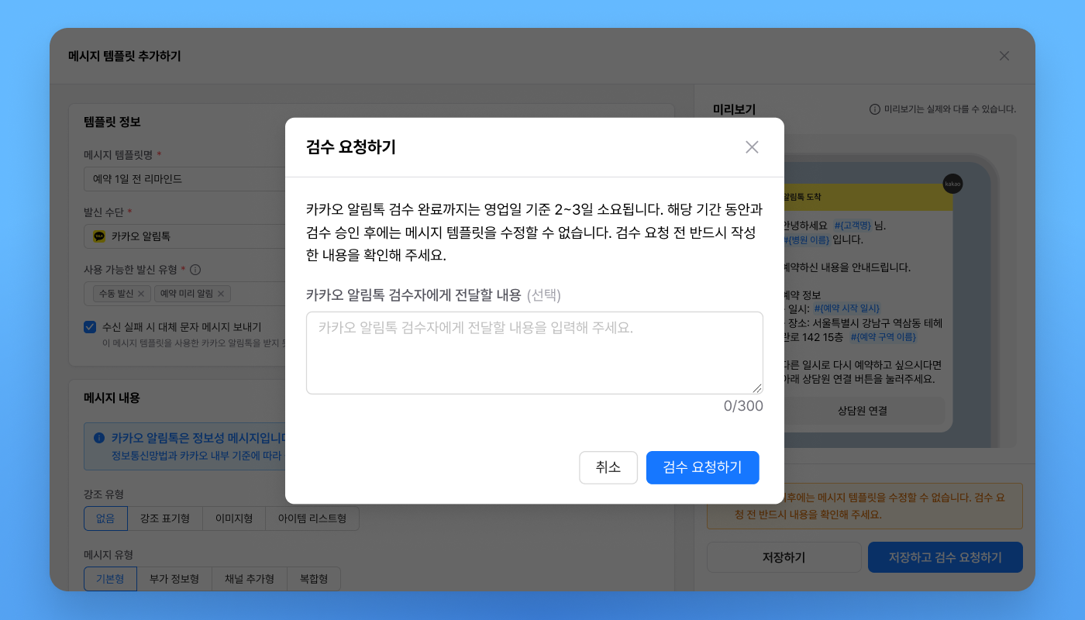Click 저장하고 검수 요청하기 in the background window
This screenshot has height=620, width=1085.
point(945,557)
